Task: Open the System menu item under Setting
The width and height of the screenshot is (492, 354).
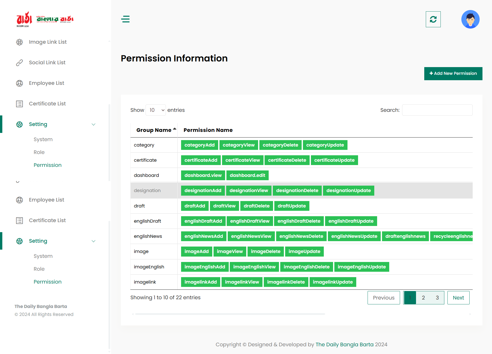Action: click(43, 139)
